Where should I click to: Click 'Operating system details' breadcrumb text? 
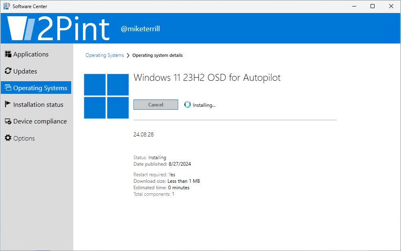coord(157,55)
